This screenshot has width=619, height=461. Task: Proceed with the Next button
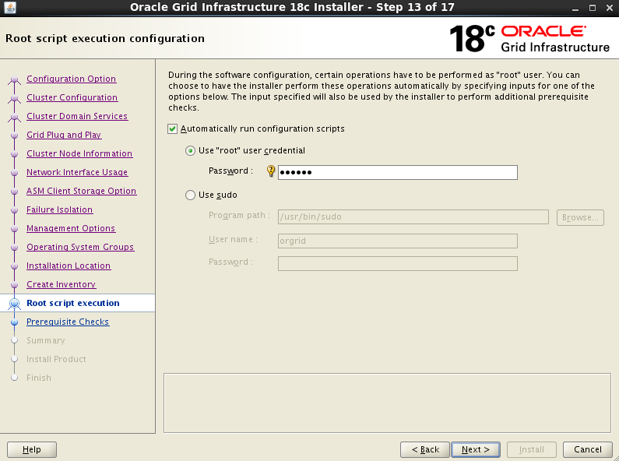tap(476, 449)
